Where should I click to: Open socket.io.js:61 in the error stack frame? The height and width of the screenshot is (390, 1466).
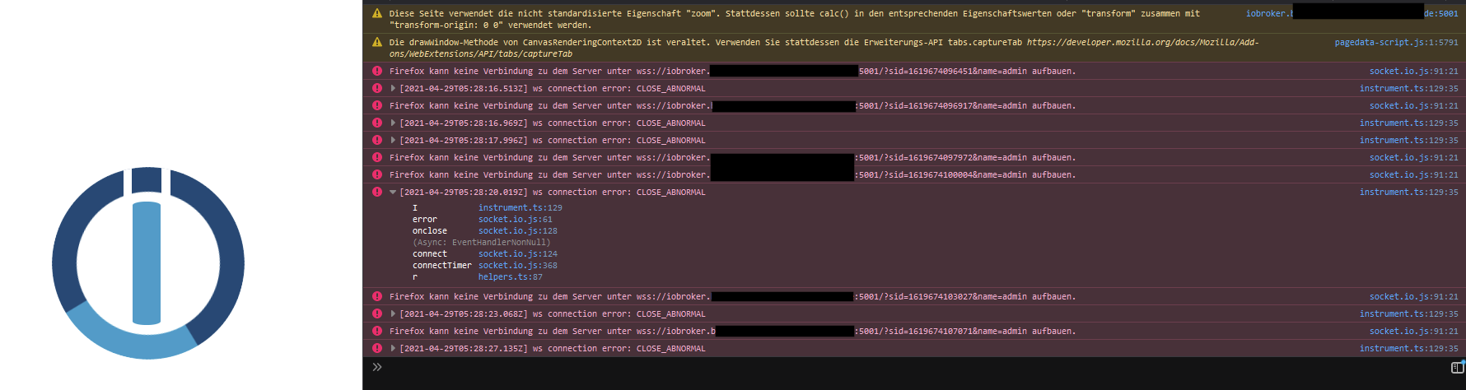pyautogui.click(x=515, y=220)
